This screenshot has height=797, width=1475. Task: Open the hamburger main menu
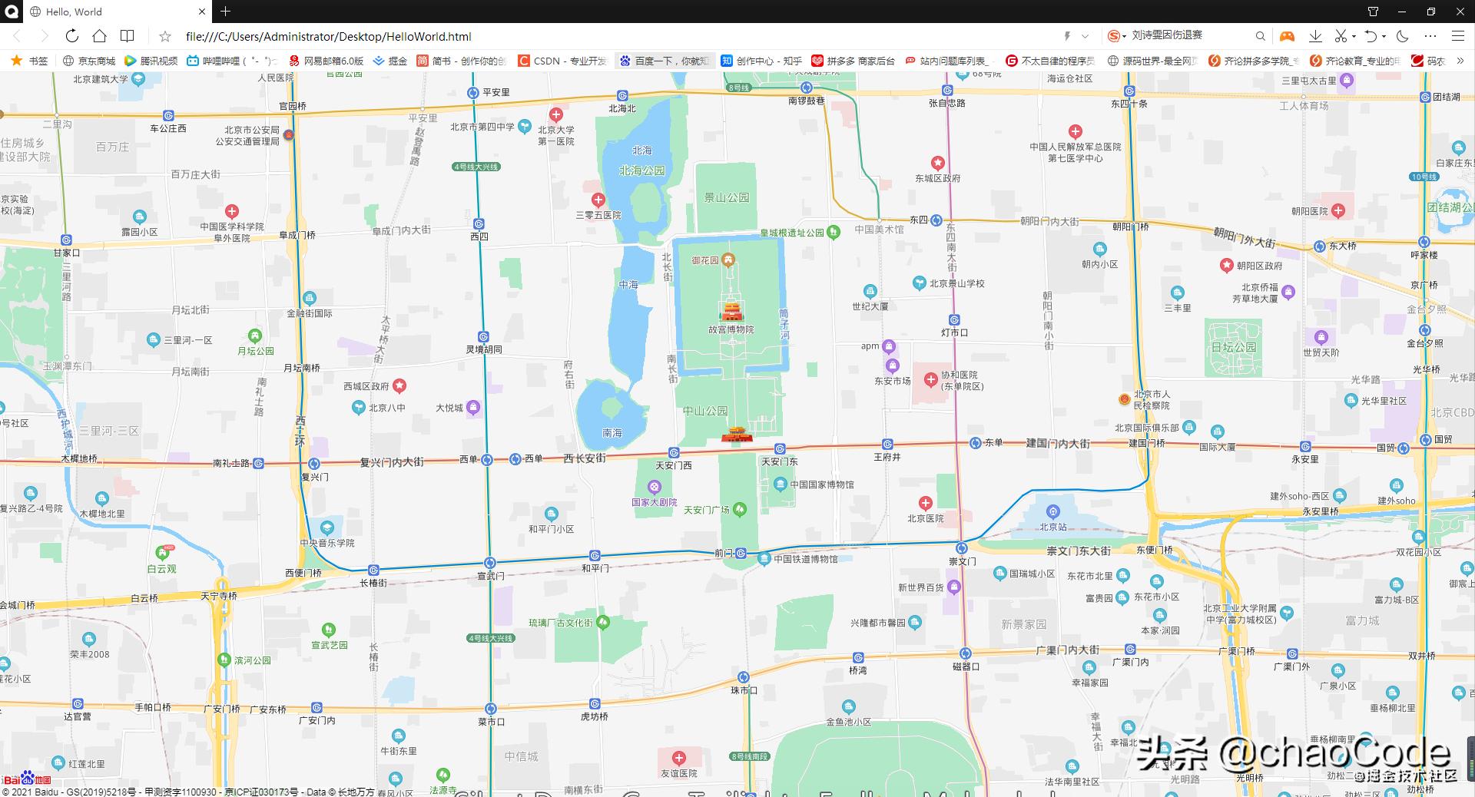pyautogui.click(x=1459, y=36)
